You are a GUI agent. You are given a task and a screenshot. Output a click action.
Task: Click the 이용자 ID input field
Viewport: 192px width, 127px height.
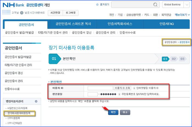tap(100, 88)
